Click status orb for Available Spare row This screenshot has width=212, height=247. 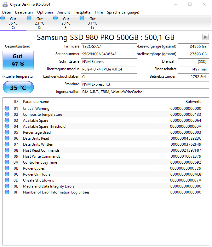[x=7, y=120]
